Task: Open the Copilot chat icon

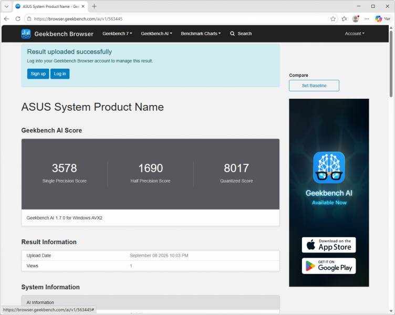Action: [x=379, y=19]
